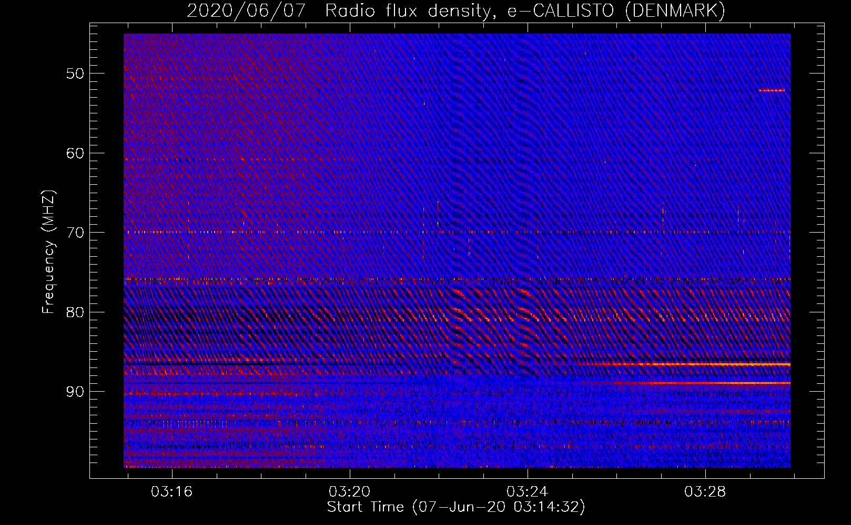This screenshot has height=525, width=851.
Task: Click the 90 MHz frequency tick label
Action: coord(75,392)
